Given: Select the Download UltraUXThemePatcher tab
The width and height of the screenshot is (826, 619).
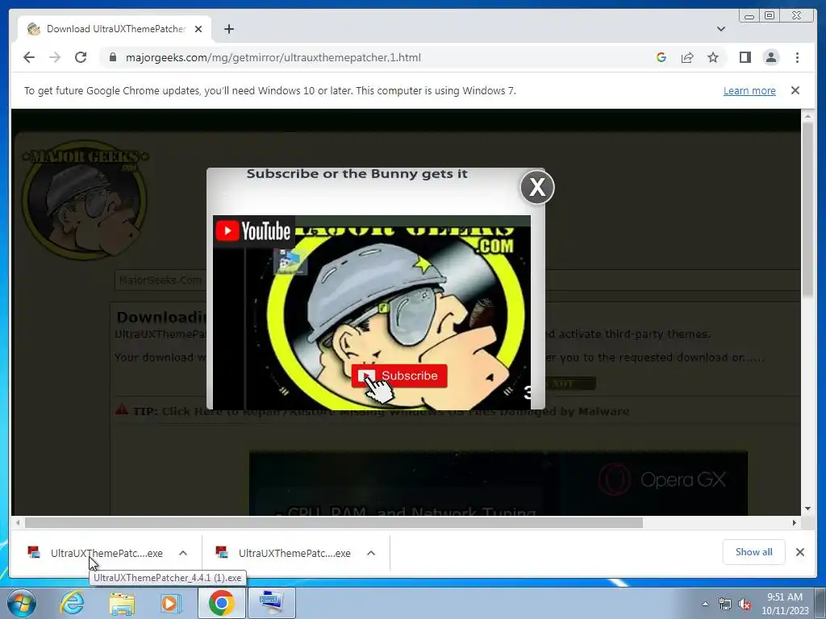Looking at the screenshot, I should [115, 29].
